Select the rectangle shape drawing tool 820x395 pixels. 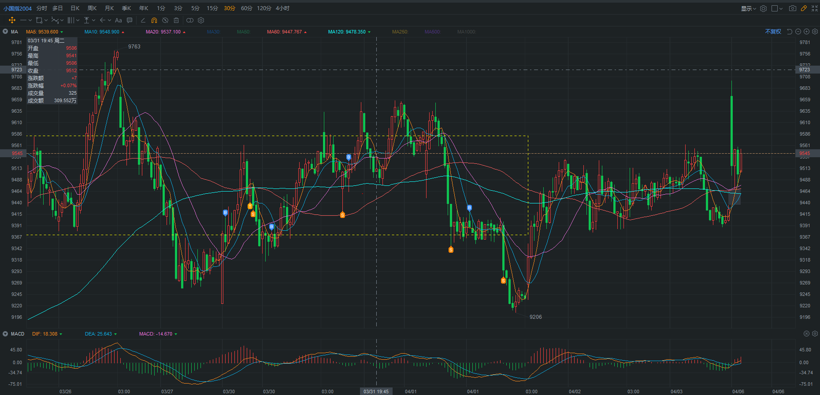click(x=39, y=20)
